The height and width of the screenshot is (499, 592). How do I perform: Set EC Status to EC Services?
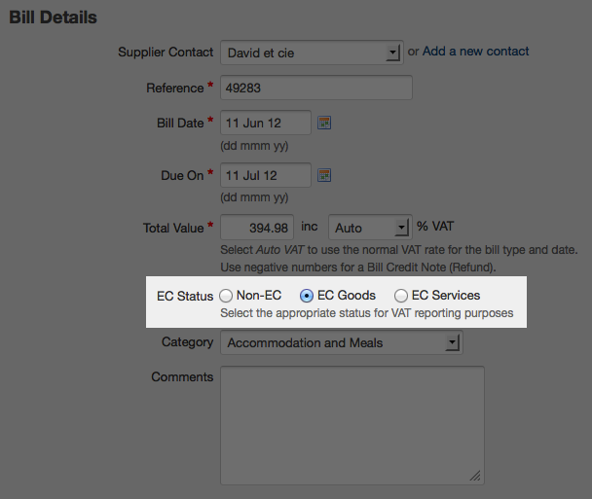401,296
